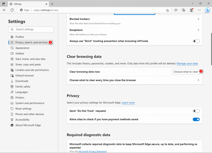Select the Family safety menu label
The height and width of the screenshot is (153, 212).
click(x=23, y=87)
